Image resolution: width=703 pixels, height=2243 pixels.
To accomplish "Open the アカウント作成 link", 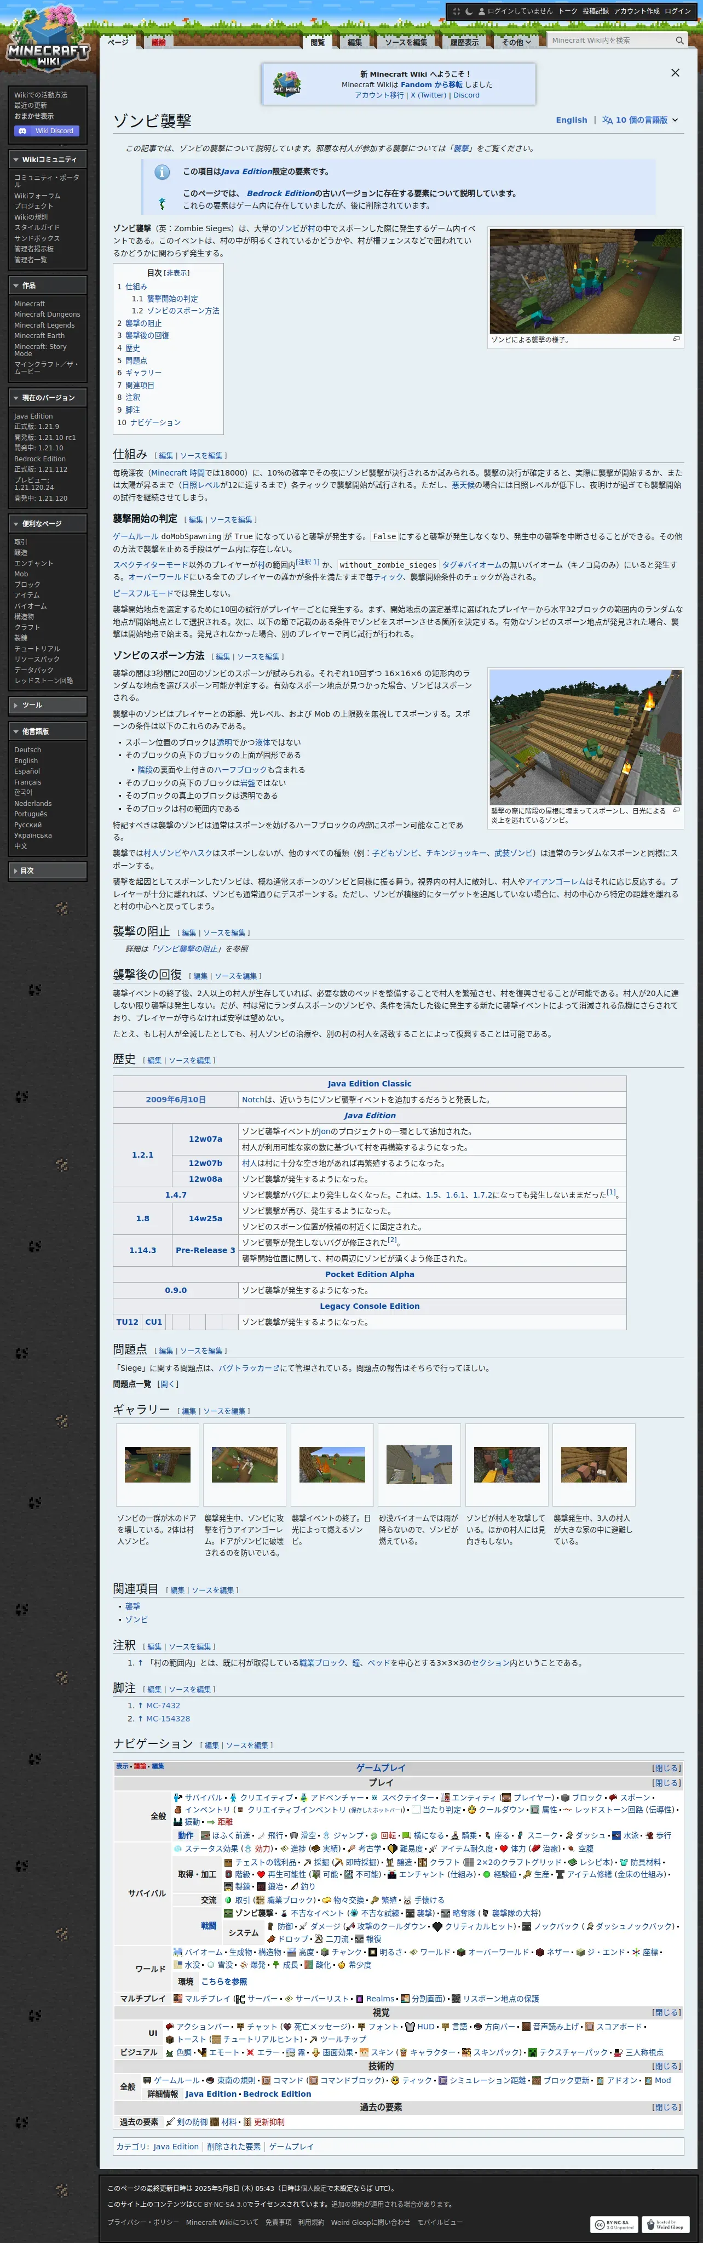I will pos(637,12).
